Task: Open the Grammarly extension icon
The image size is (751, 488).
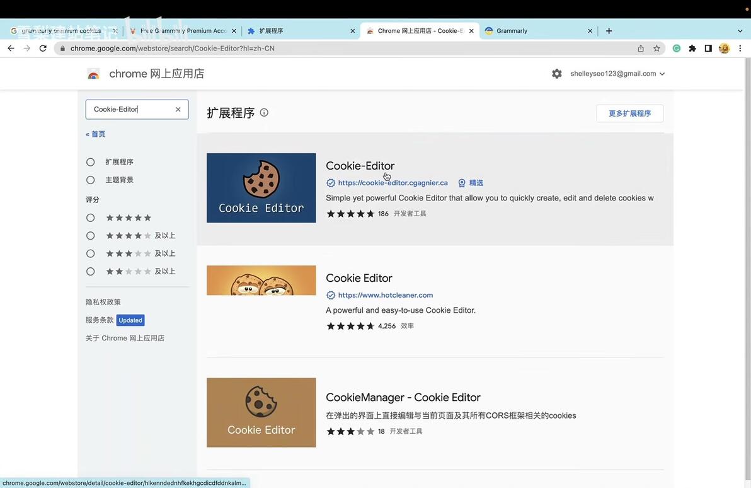Action: (676, 49)
